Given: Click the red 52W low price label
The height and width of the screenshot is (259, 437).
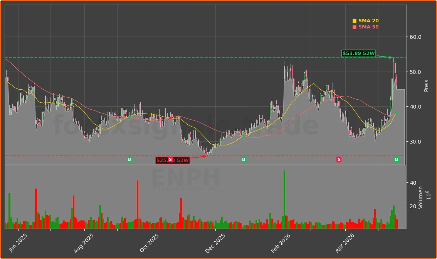Looking at the screenshot, I should click(173, 160).
